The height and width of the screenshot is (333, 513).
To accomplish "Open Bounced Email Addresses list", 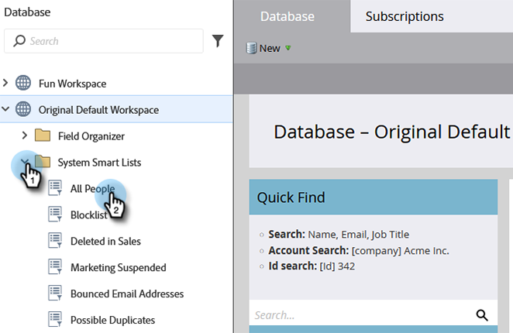I will click(126, 294).
